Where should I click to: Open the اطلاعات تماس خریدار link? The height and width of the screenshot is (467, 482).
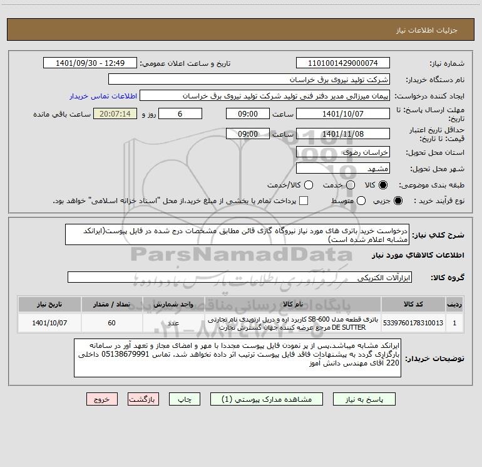click(x=103, y=96)
